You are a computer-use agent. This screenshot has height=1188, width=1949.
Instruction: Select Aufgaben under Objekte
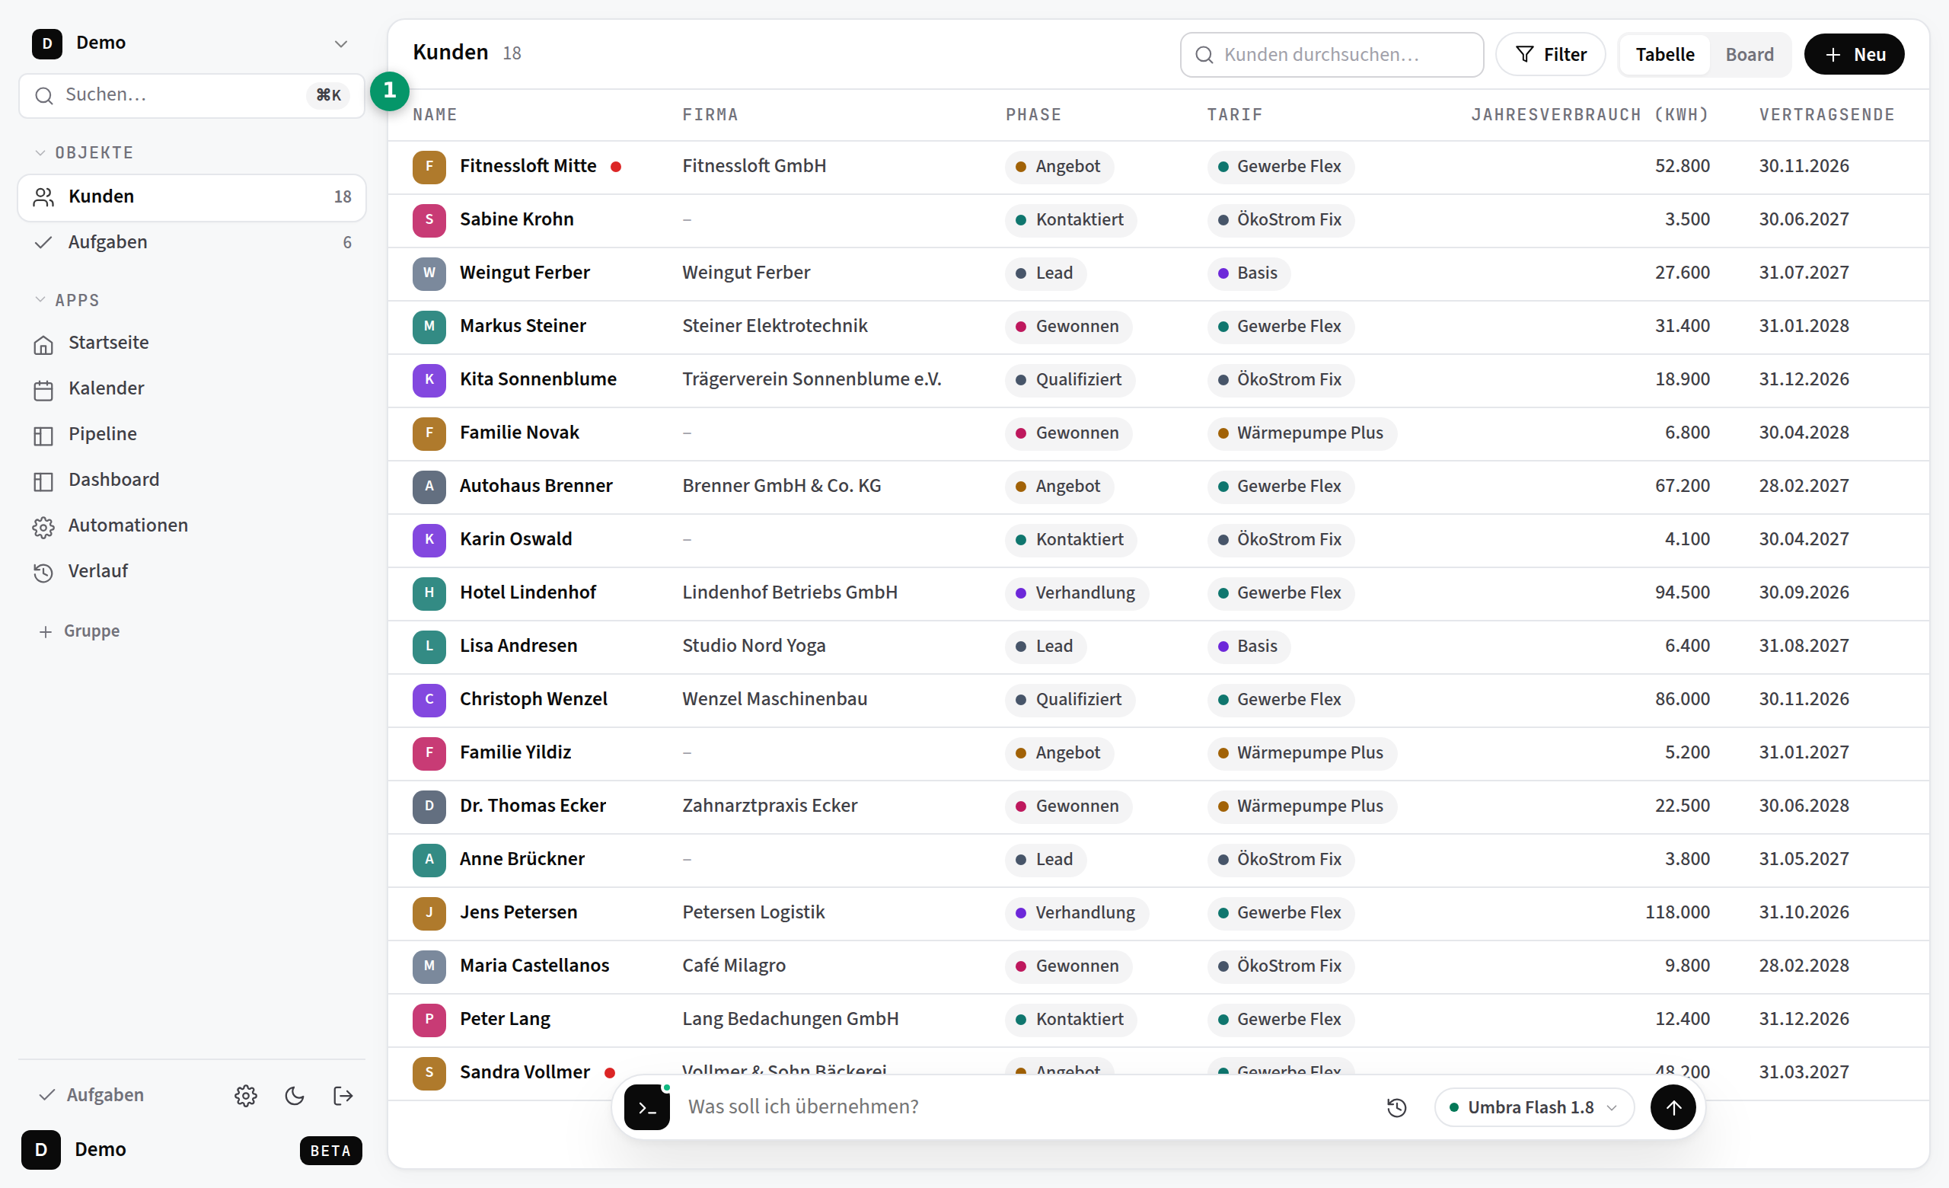[x=191, y=242]
